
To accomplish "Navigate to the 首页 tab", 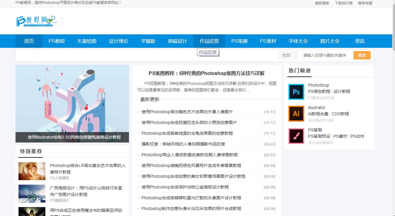I will [x=29, y=41].
